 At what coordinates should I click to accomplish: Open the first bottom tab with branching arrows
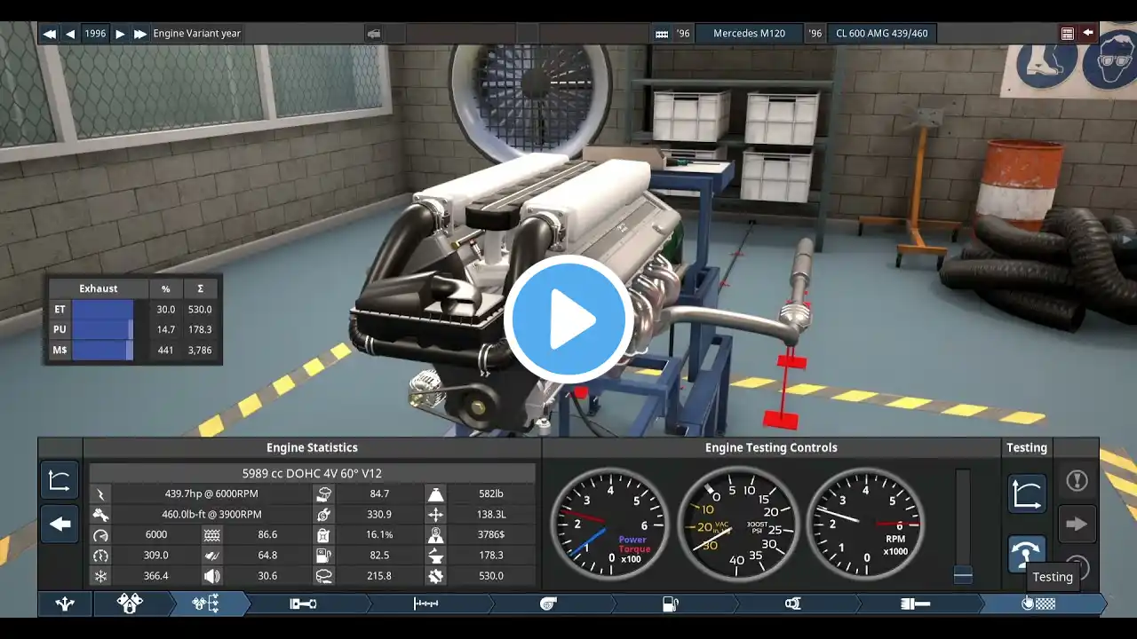[x=65, y=603]
